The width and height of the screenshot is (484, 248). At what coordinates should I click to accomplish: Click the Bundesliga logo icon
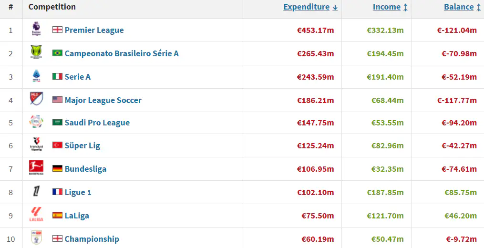(36, 168)
